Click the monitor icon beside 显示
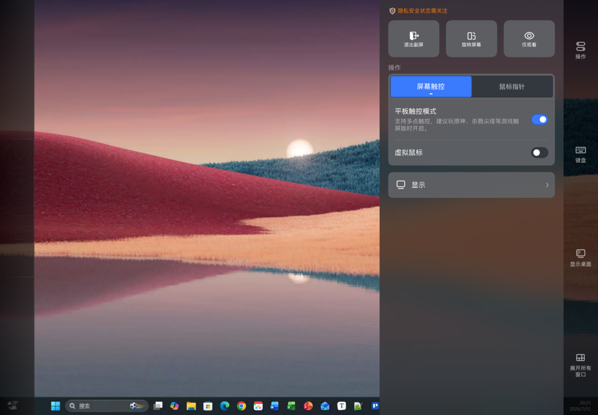The width and height of the screenshot is (598, 415). pos(400,185)
